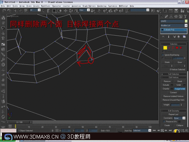
Task: Activate the Select and Scale tool
Action: 76,11
